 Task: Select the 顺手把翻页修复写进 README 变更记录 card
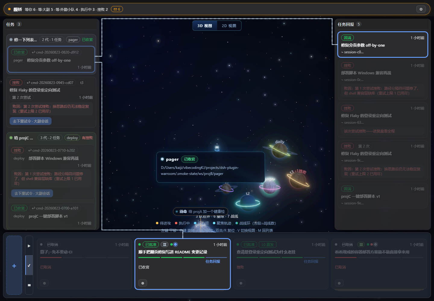click(183, 264)
